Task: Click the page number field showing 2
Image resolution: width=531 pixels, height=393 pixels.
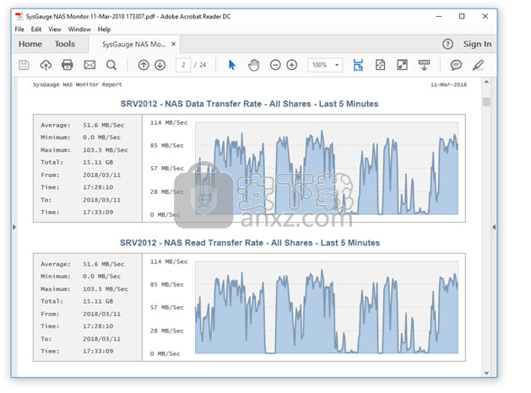Action: 183,65
